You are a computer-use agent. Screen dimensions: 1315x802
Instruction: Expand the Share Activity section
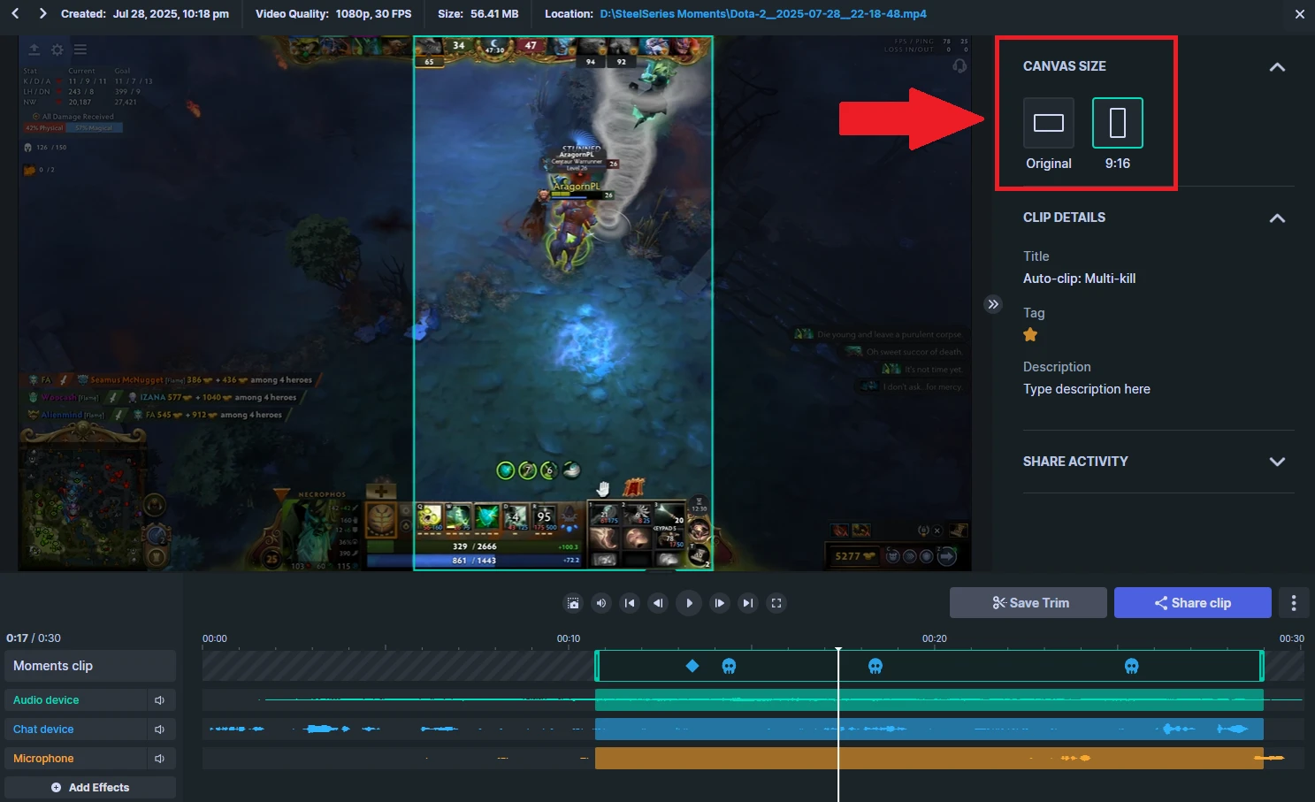pos(1277,462)
